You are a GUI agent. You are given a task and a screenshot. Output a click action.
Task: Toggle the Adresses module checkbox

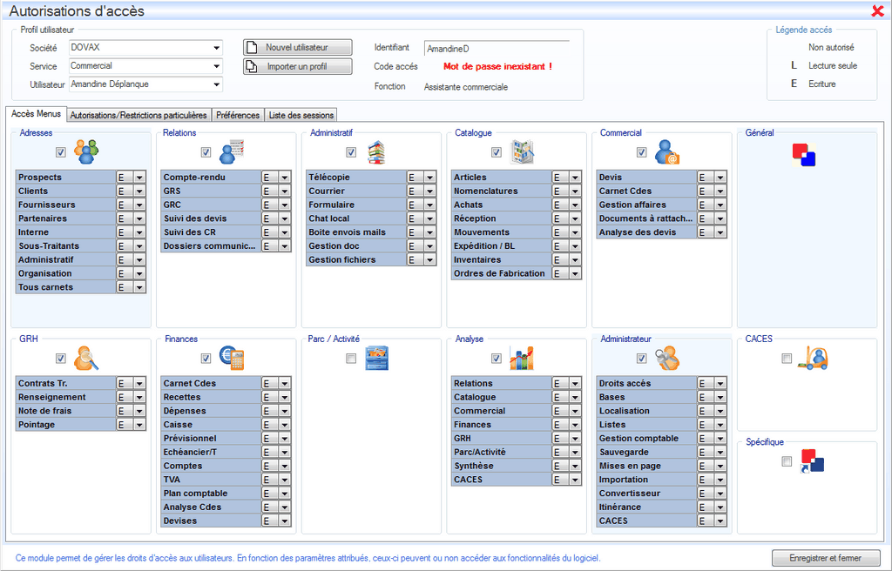click(x=61, y=152)
